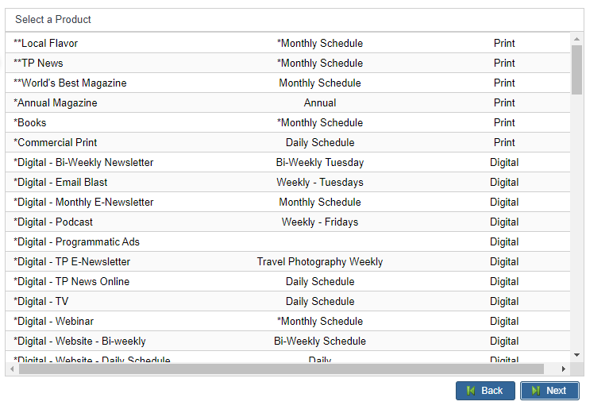The height and width of the screenshot is (413, 609).
Task: Select the **Local Flavor product row
Action: pos(287,43)
